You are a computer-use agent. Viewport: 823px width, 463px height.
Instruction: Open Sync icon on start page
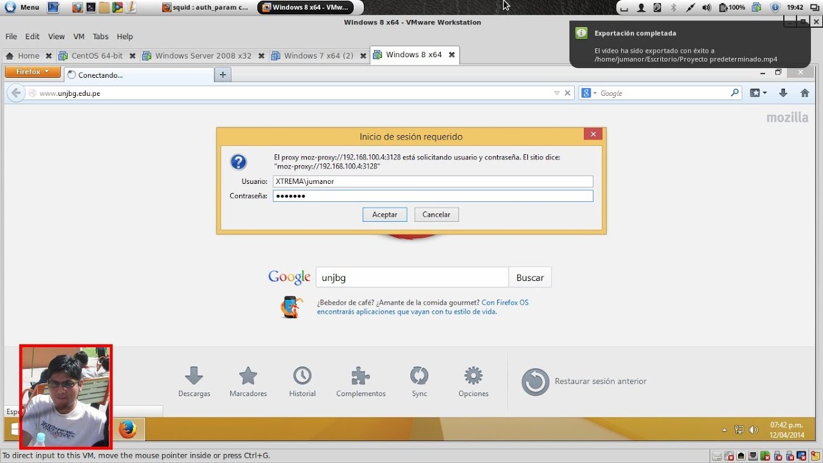[x=419, y=381]
